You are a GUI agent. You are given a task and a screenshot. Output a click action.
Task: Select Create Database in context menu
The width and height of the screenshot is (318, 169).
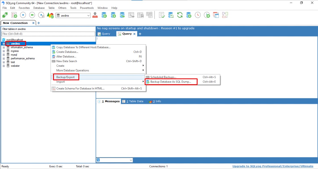[x=98, y=52]
